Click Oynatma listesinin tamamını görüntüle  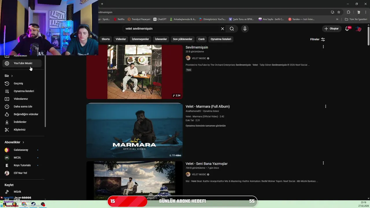206,126
